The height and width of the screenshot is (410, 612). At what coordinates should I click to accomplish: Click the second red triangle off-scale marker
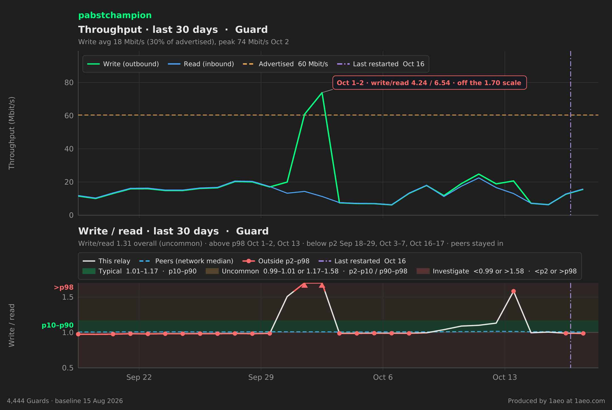coord(322,285)
